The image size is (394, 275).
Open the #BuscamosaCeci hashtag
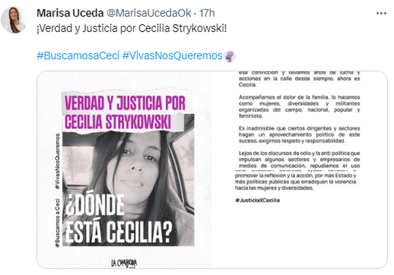pyautogui.click(x=78, y=56)
